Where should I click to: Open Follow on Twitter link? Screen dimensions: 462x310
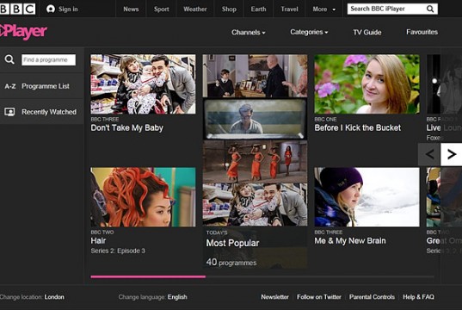[319, 297]
